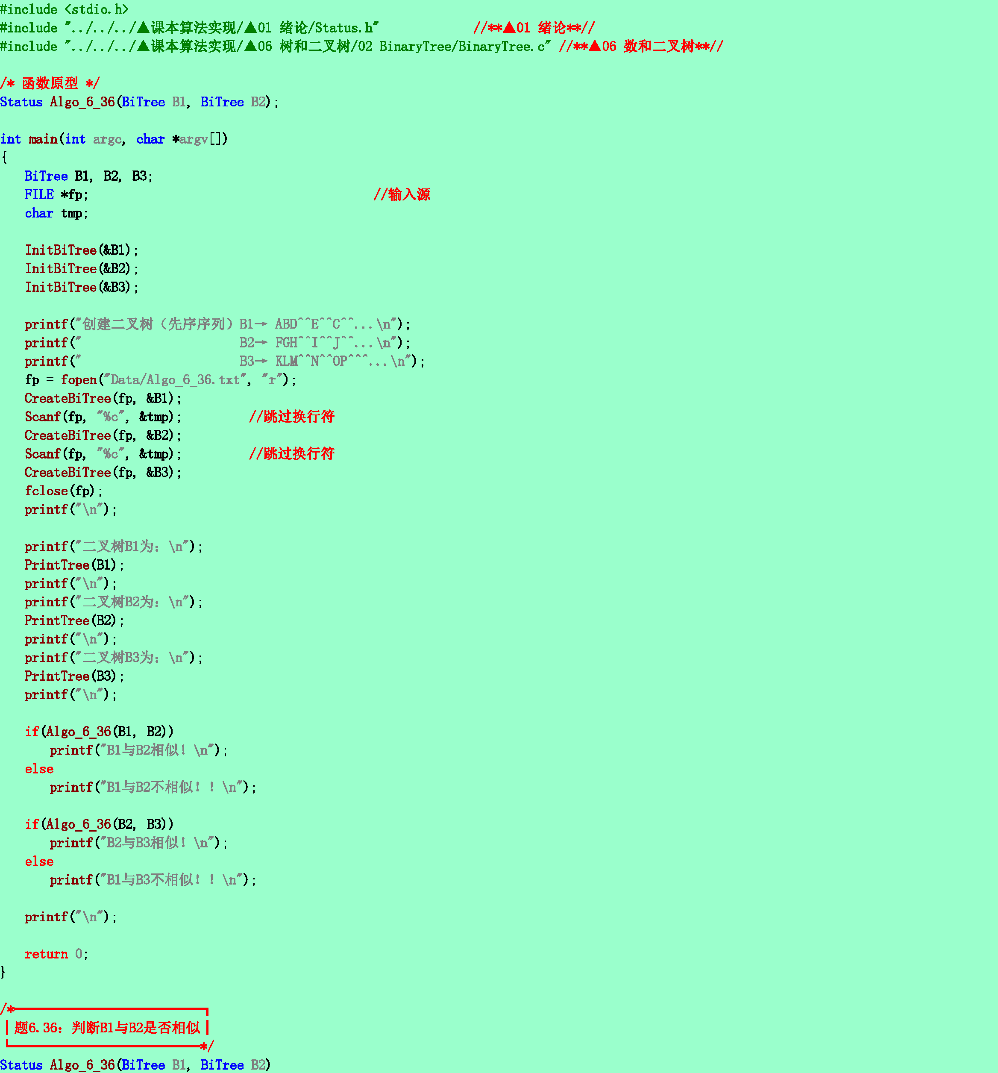Click the printf '二叉树B3为' line
The width and height of the screenshot is (998, 1073).
tap(114, 658)
